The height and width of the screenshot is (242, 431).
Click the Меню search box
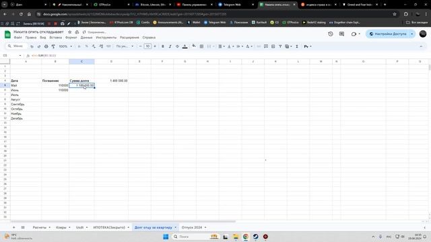pyautogui.click(x=16, y=46)
